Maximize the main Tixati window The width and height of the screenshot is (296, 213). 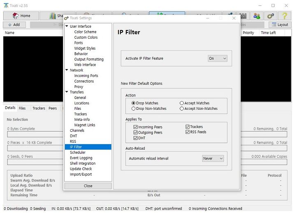(x=273, y=5)
